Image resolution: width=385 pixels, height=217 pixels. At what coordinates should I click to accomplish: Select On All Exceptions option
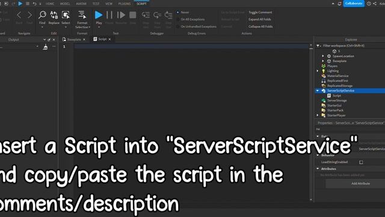coord(178,19)
